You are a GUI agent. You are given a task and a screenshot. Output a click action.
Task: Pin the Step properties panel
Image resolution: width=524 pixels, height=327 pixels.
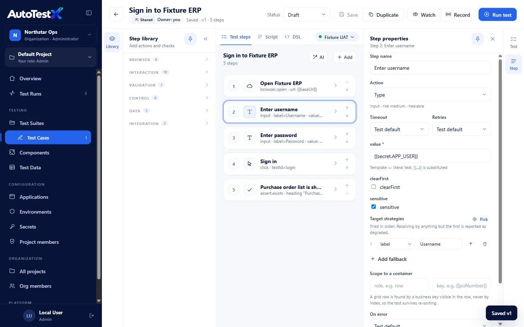[478, 39]
